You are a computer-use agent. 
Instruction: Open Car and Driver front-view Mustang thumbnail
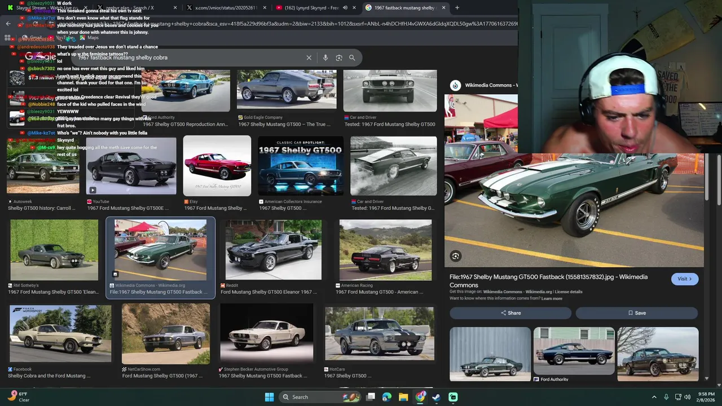390,90
